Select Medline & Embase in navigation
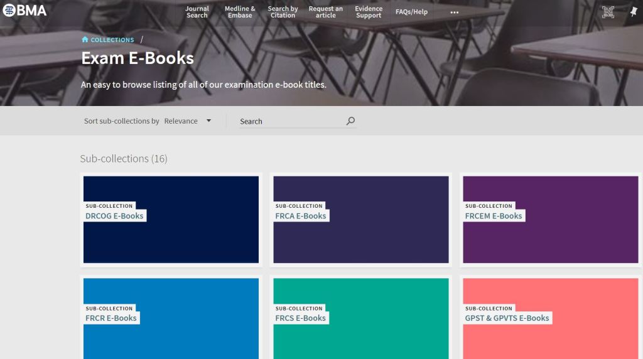 (240, 12)
